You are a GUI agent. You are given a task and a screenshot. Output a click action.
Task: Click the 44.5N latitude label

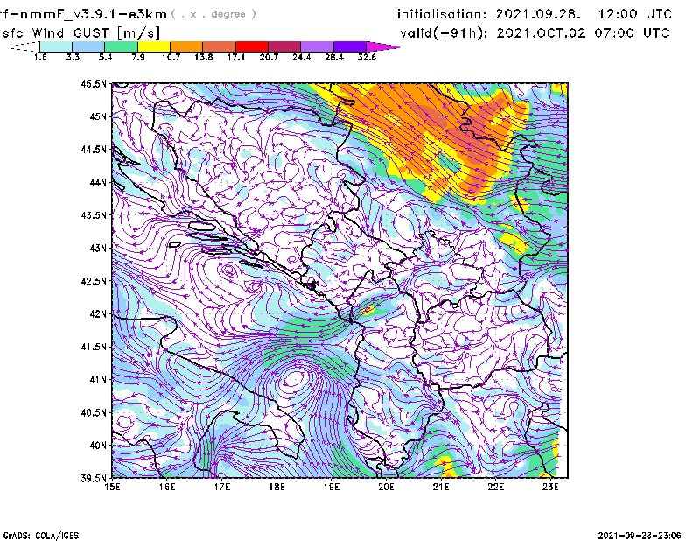94,149
